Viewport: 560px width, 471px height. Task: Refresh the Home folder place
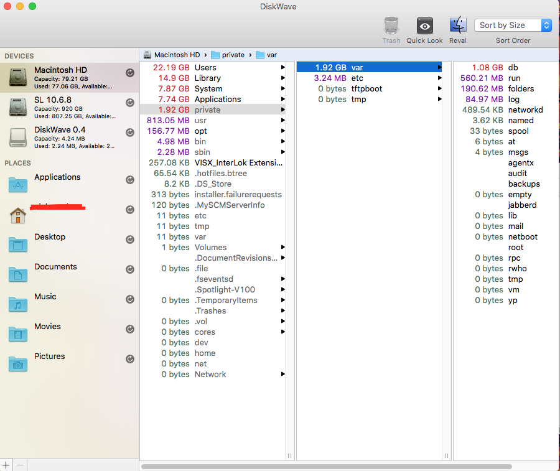point(130,210)
